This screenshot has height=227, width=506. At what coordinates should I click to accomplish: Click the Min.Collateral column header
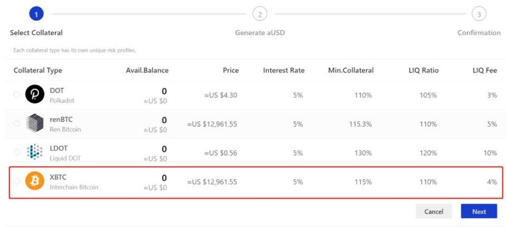click(351, 71)
